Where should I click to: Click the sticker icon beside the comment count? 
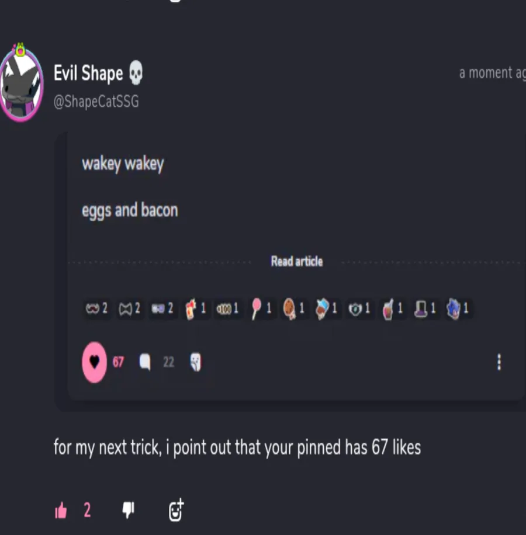click(x=196, y=362)
